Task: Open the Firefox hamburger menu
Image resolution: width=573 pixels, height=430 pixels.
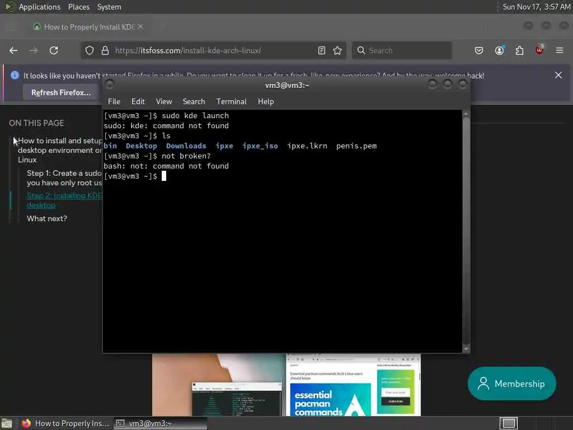Action: coord(560,50)
